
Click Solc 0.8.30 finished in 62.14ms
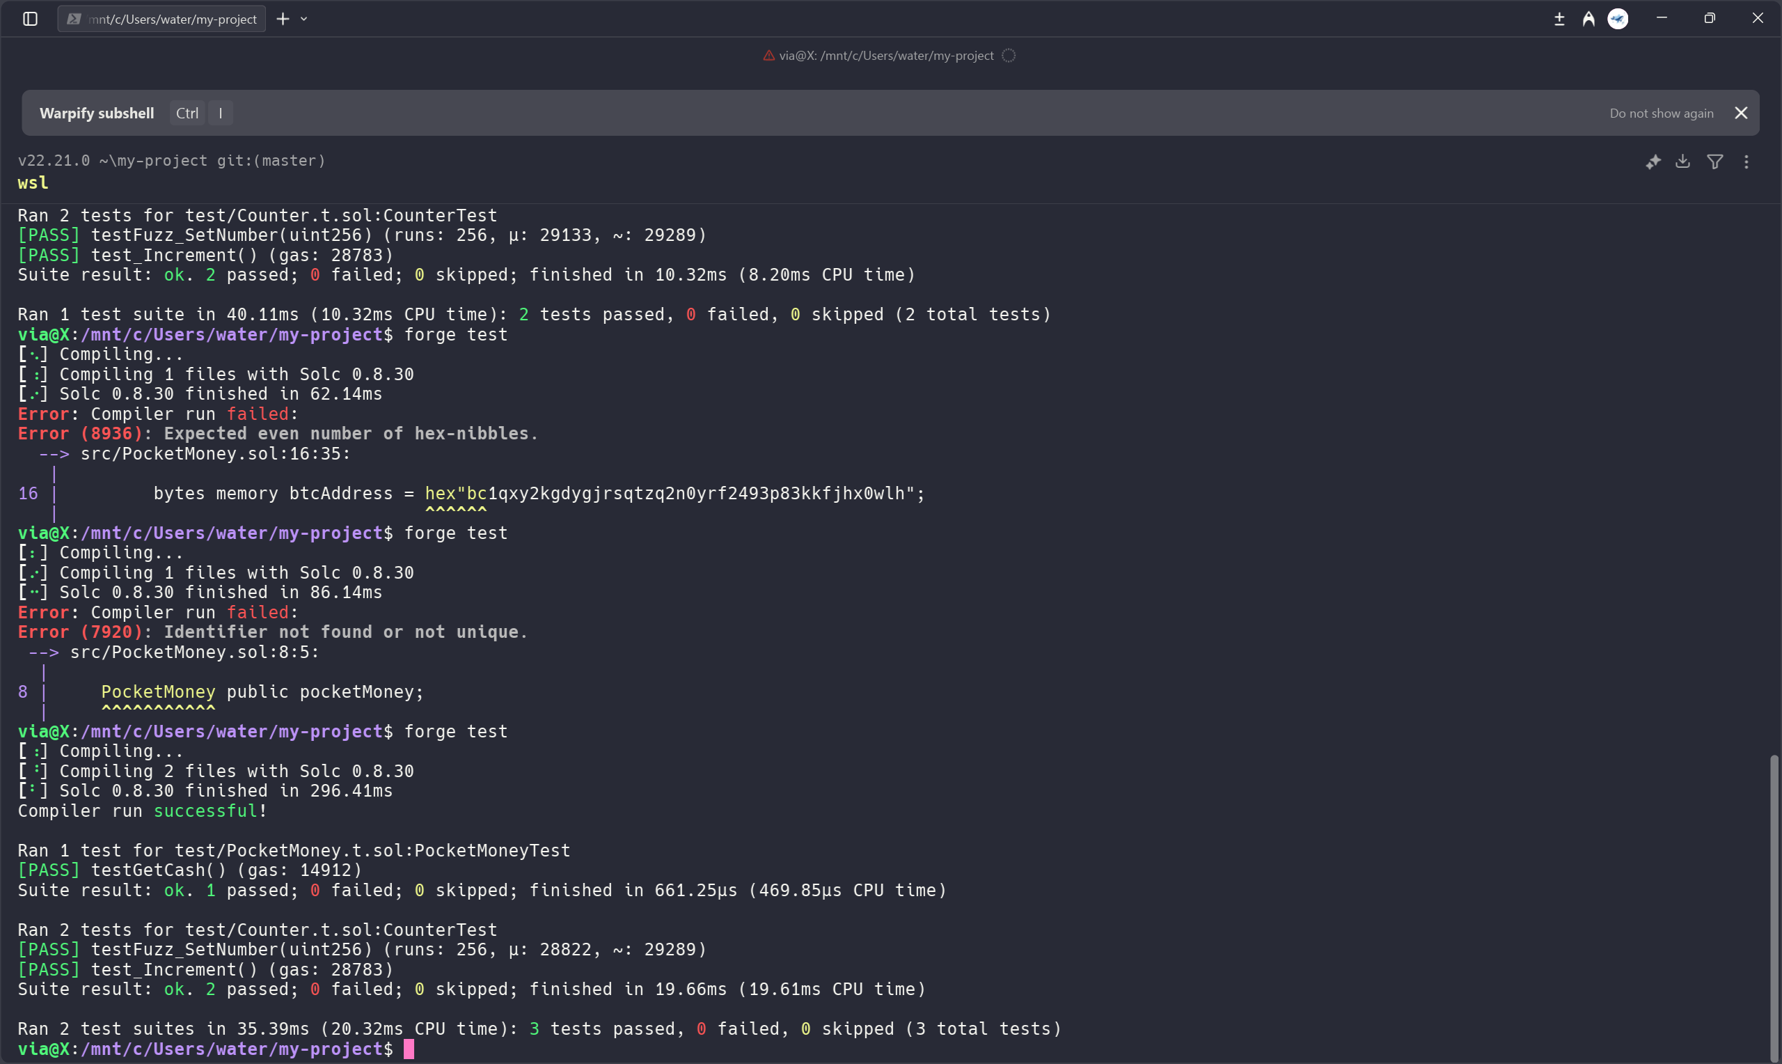(221, 394)
